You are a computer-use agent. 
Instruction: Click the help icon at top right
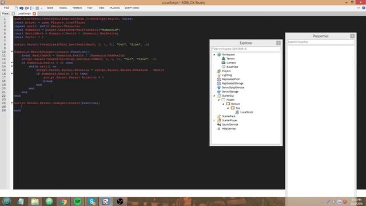[364, 8]
